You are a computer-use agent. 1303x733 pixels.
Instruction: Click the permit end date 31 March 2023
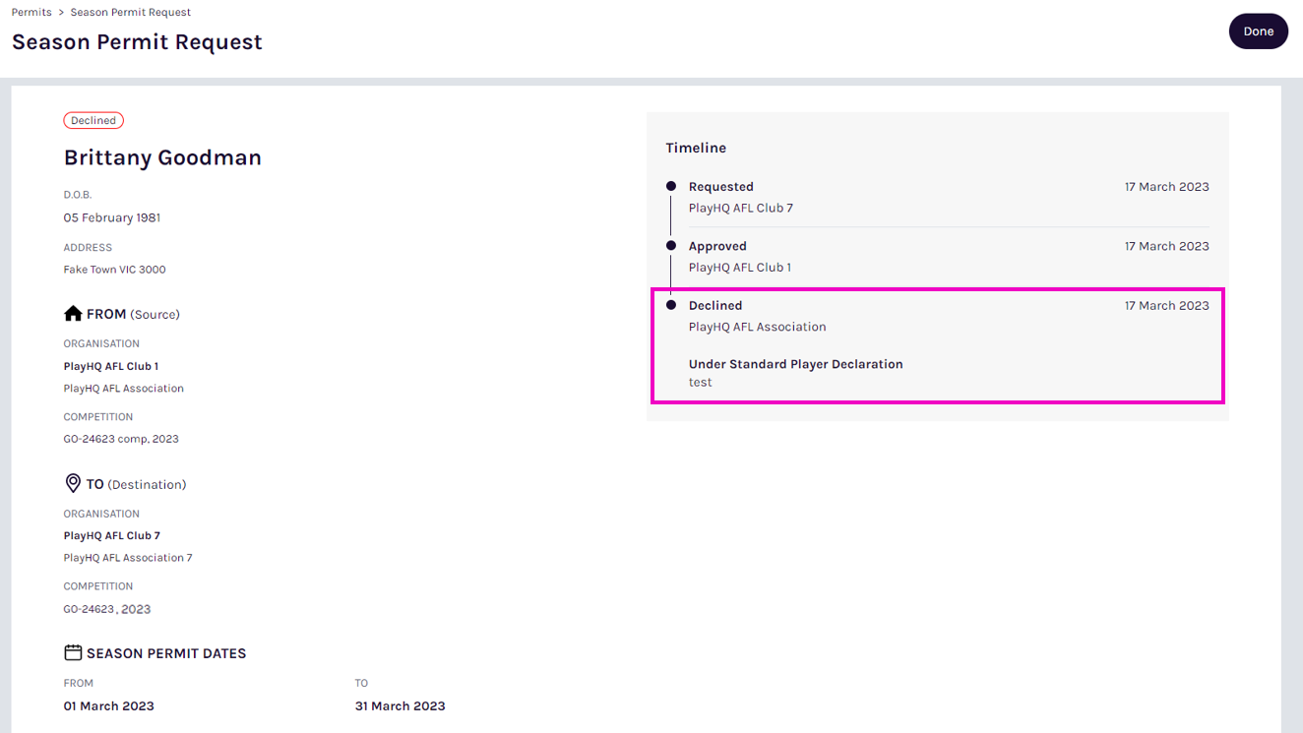(x=400, y=705)
